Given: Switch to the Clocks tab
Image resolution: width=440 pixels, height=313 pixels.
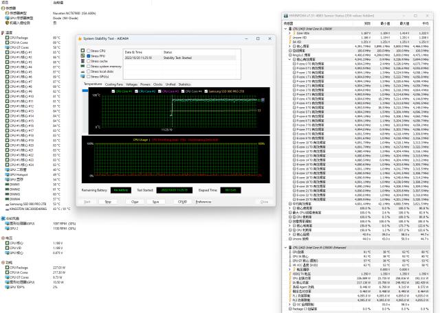Looking at the screenshot, I should pos(157,84).
